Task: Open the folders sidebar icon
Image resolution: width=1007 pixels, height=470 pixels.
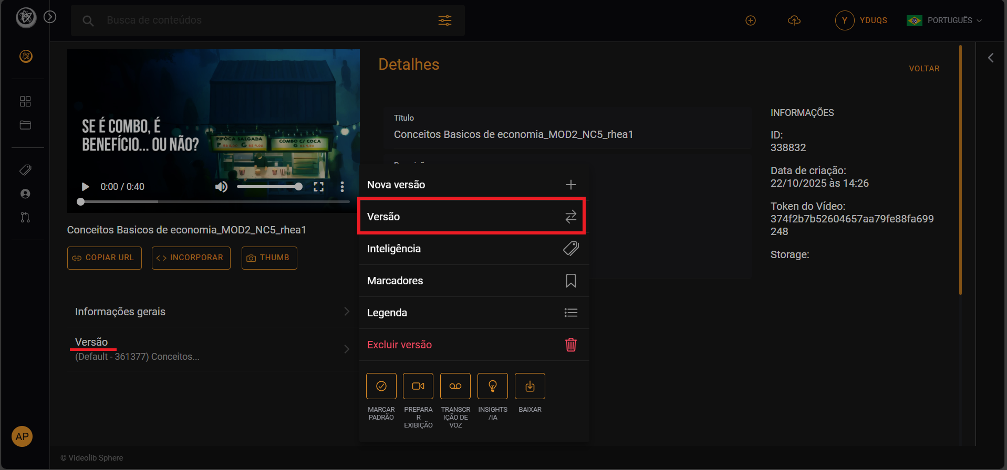Action: click(25, 125)
